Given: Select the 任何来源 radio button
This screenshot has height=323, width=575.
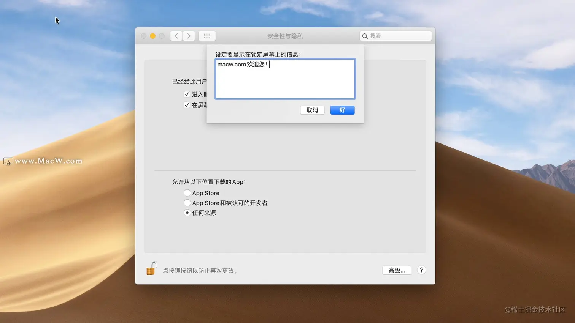Looking at the screenshot, I should (187, 213).
